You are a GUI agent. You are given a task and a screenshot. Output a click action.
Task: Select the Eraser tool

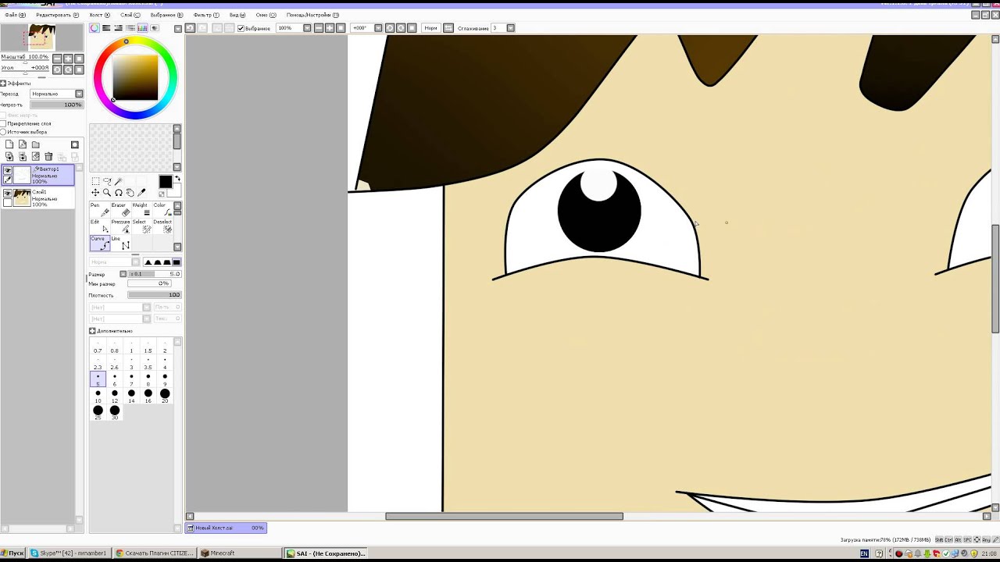(x=120, y=209)
